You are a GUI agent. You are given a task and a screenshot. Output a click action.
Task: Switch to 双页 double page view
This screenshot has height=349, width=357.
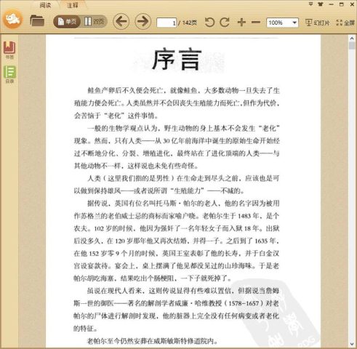pyautogui.click(x=94, y=22)
